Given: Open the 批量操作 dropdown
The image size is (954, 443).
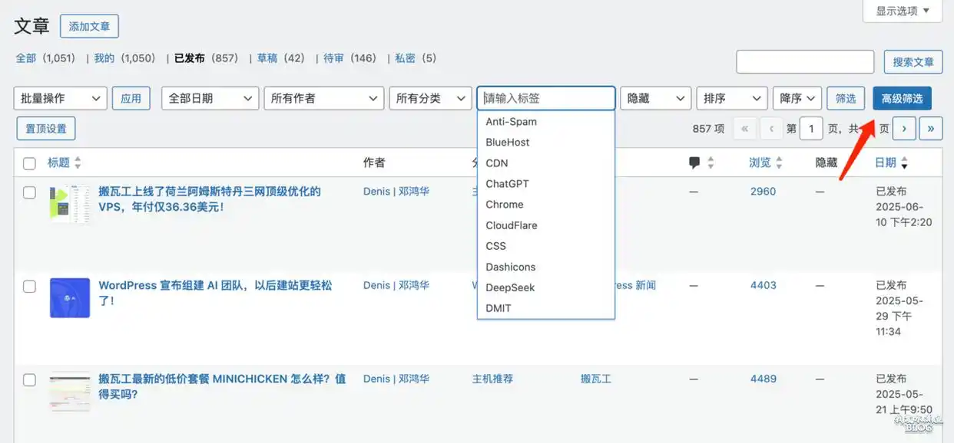Looking at the screenshot, I should [60, 98].
